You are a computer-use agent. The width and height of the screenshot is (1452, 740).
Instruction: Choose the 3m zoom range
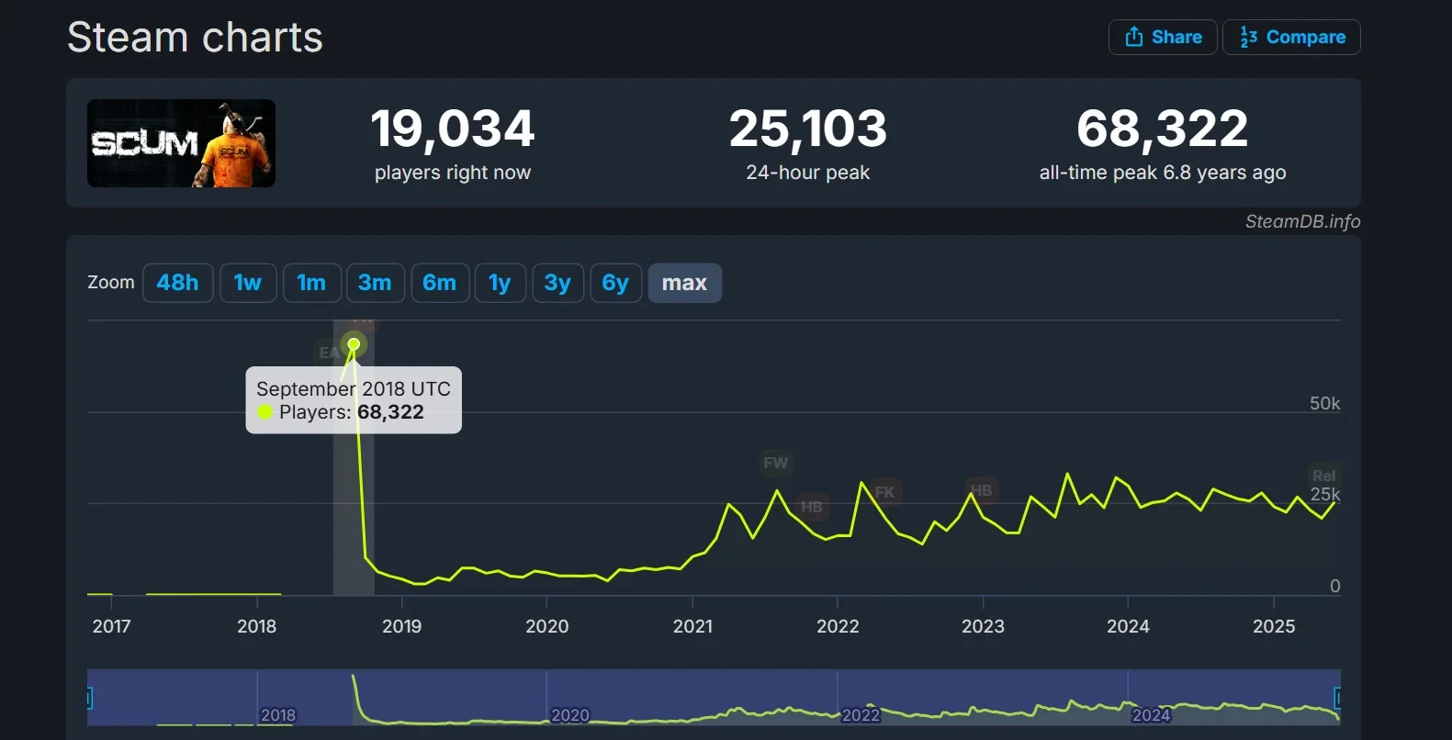pos(375,283)
